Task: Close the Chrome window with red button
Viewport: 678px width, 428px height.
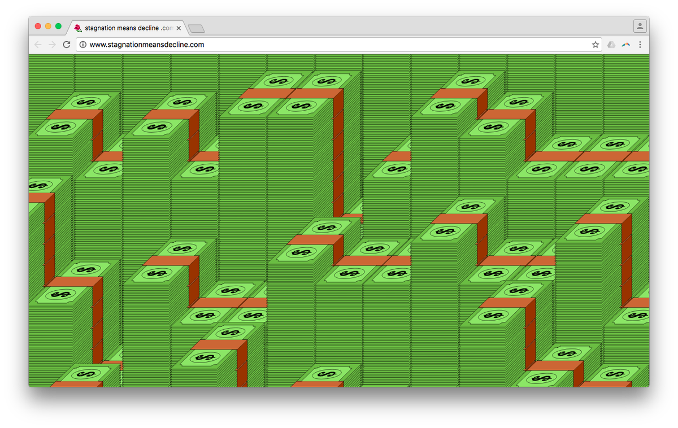Action: pyautogui.click(x=38, y=27)
